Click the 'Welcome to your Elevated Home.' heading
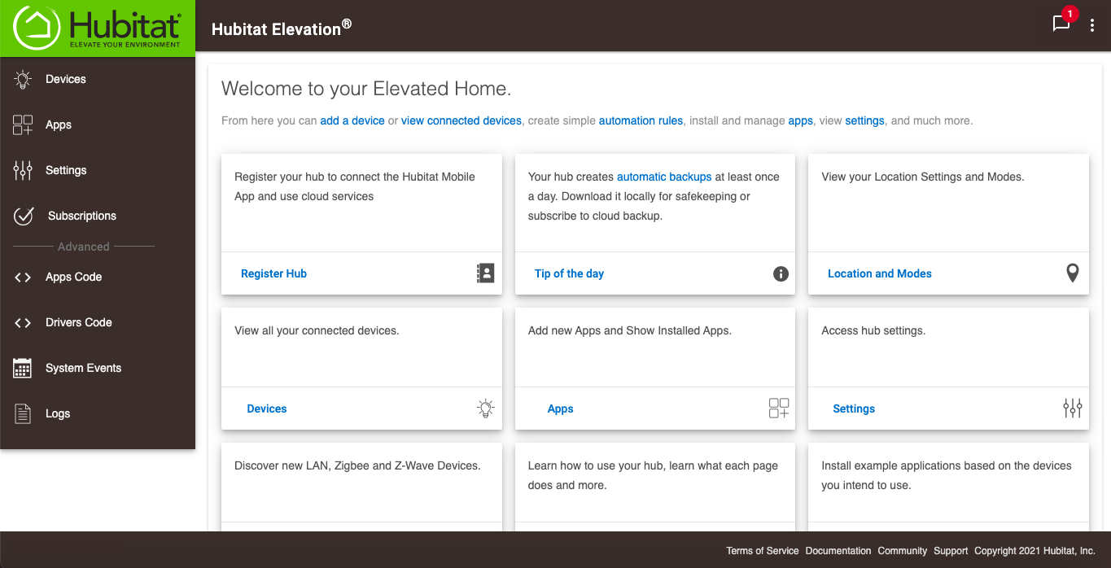Screen dimensions: 1111x568 pos(366,89)
